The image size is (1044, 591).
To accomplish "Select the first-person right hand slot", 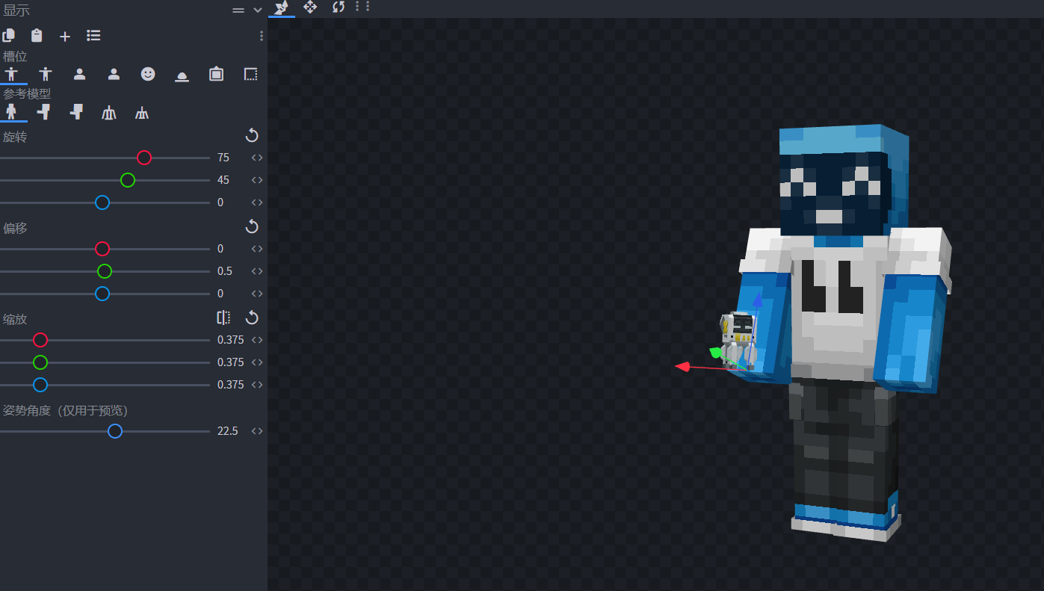I will (79, 74).
